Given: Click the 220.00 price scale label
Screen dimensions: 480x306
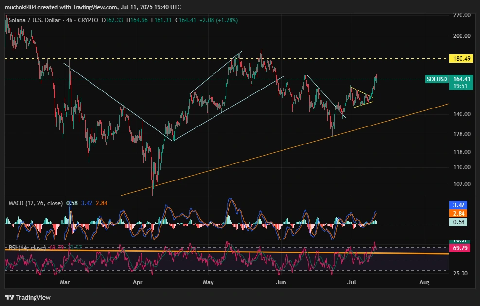Looking at the screenshot, I should tap(461, 15).
